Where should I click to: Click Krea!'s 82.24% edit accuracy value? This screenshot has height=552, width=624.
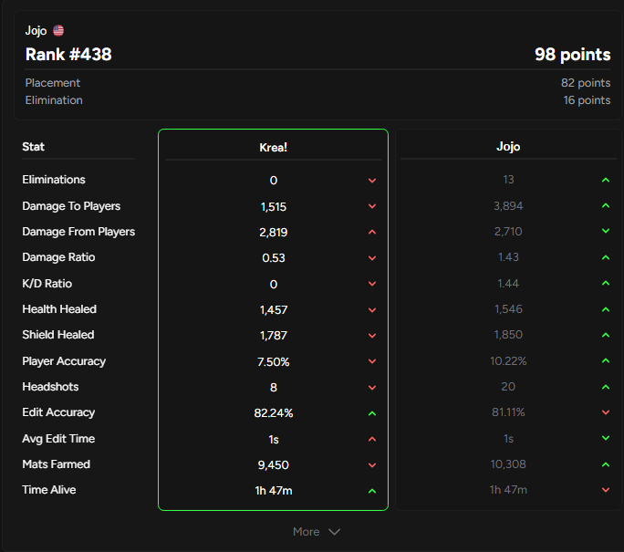pos(274,413)
